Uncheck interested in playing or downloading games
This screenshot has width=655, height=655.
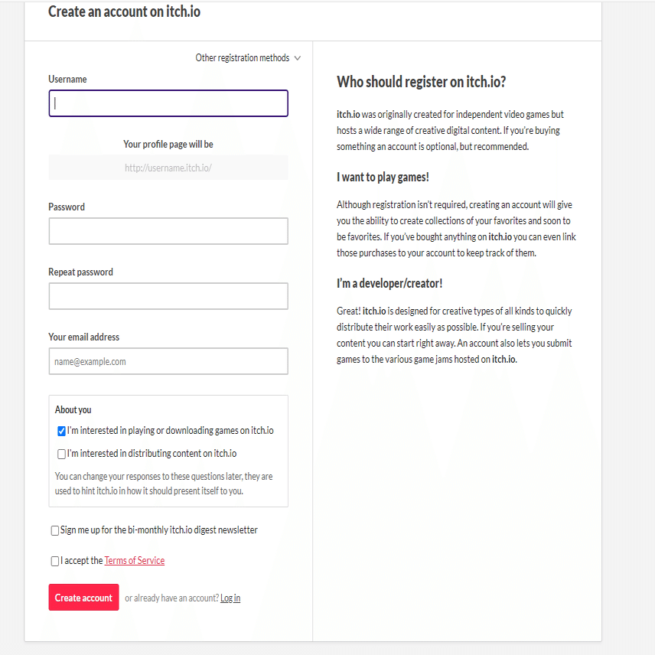coord(62,431)
